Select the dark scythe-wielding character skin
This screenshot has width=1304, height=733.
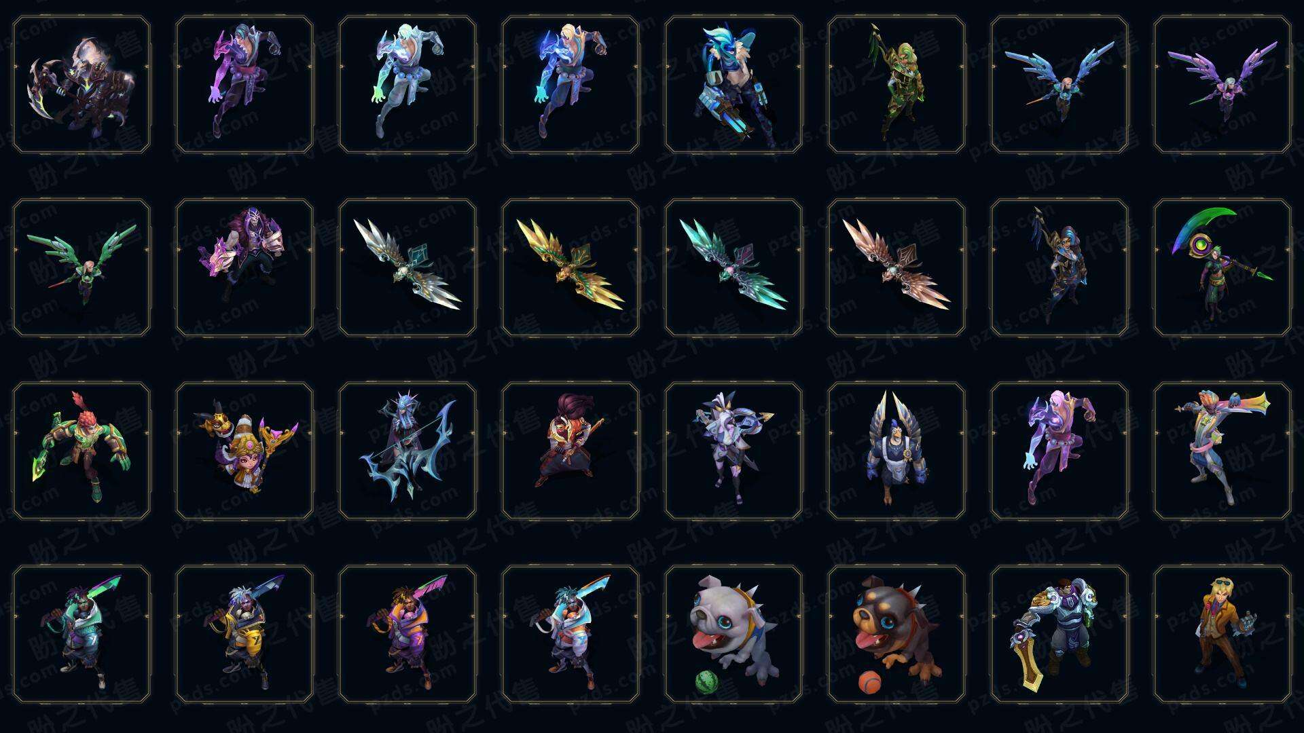[x=81, y=84]
